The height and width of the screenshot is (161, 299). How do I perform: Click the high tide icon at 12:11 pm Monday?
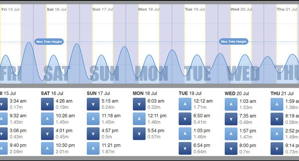click(139, 119)
